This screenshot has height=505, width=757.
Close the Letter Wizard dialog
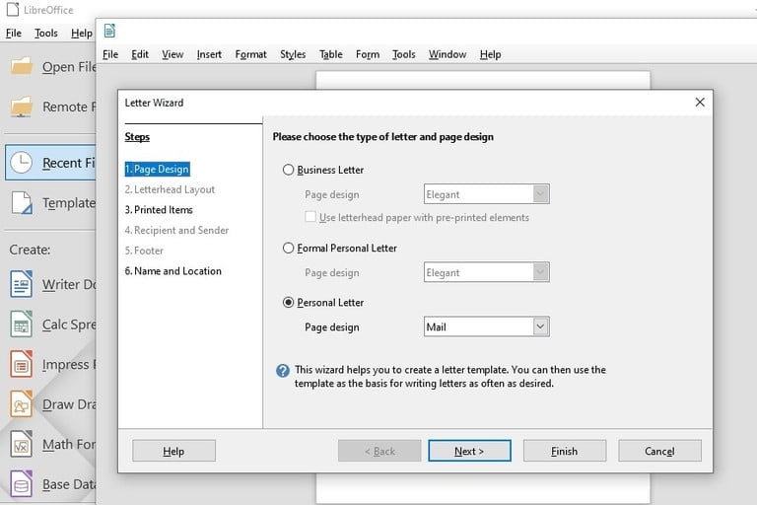click(x=700, y=103)
